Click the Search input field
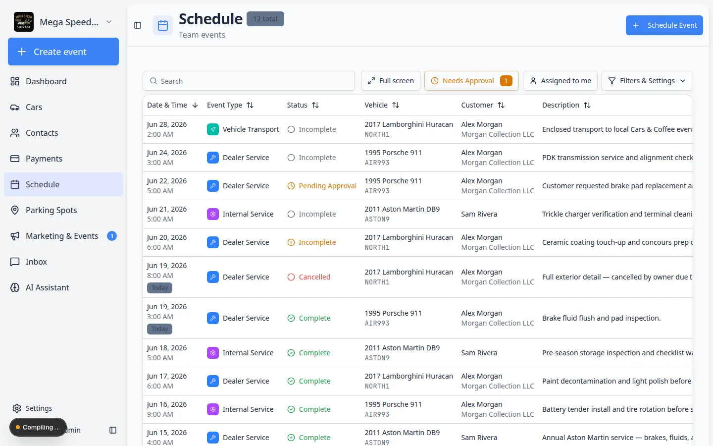713x446 pixels. coord(249,81)
